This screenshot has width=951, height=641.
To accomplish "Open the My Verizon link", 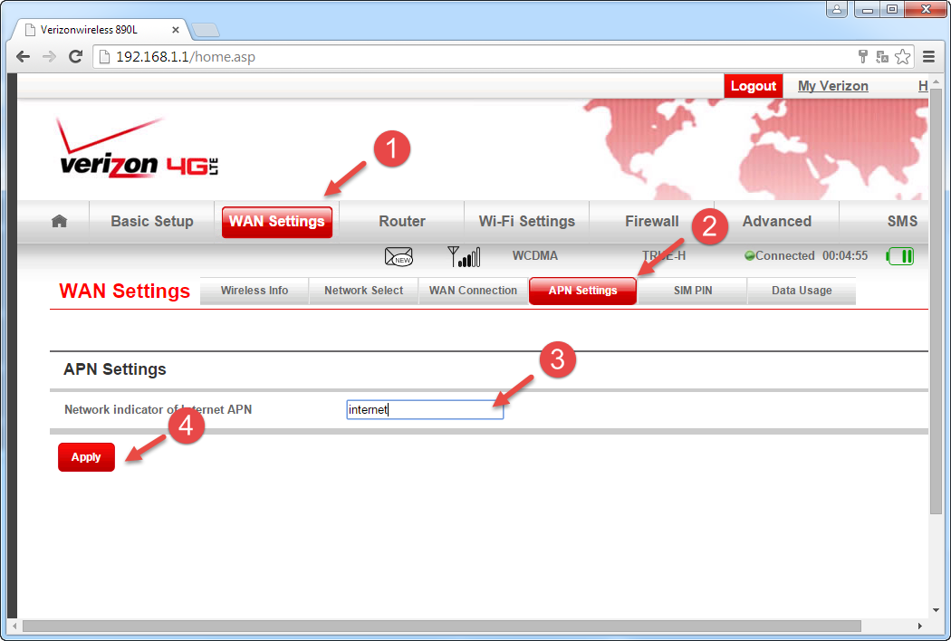I will click(832, 86).
